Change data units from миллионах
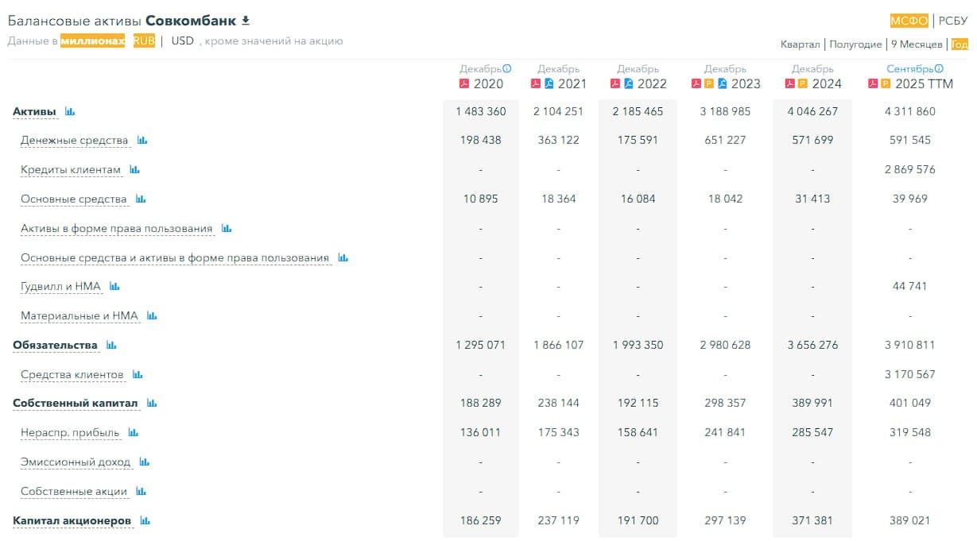Image resolution: width=977 pixels, height=541 pixels. click(92, 41)
